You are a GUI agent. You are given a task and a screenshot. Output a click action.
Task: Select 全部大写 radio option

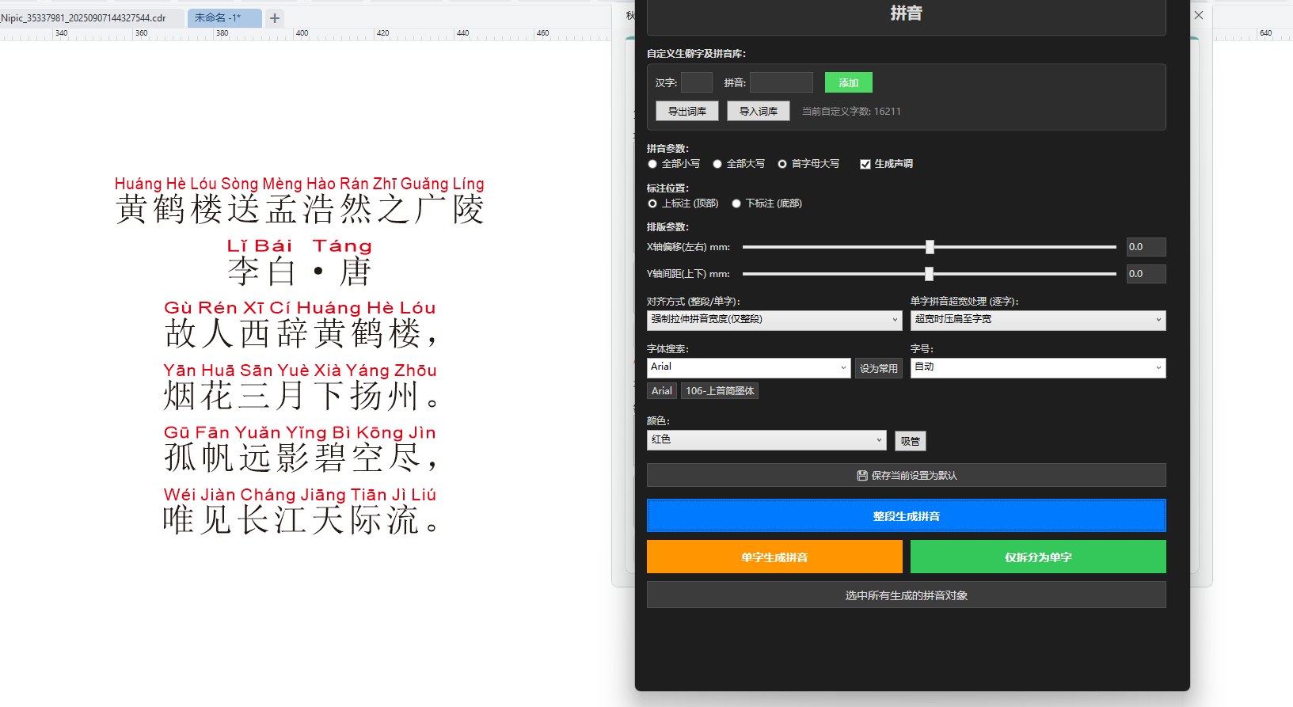click(x=739, y=164)
